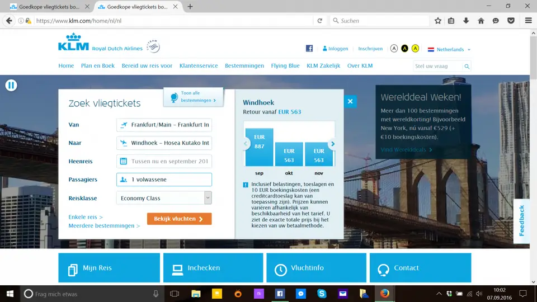Select the November EUR 563 bar

pos(319,154)
